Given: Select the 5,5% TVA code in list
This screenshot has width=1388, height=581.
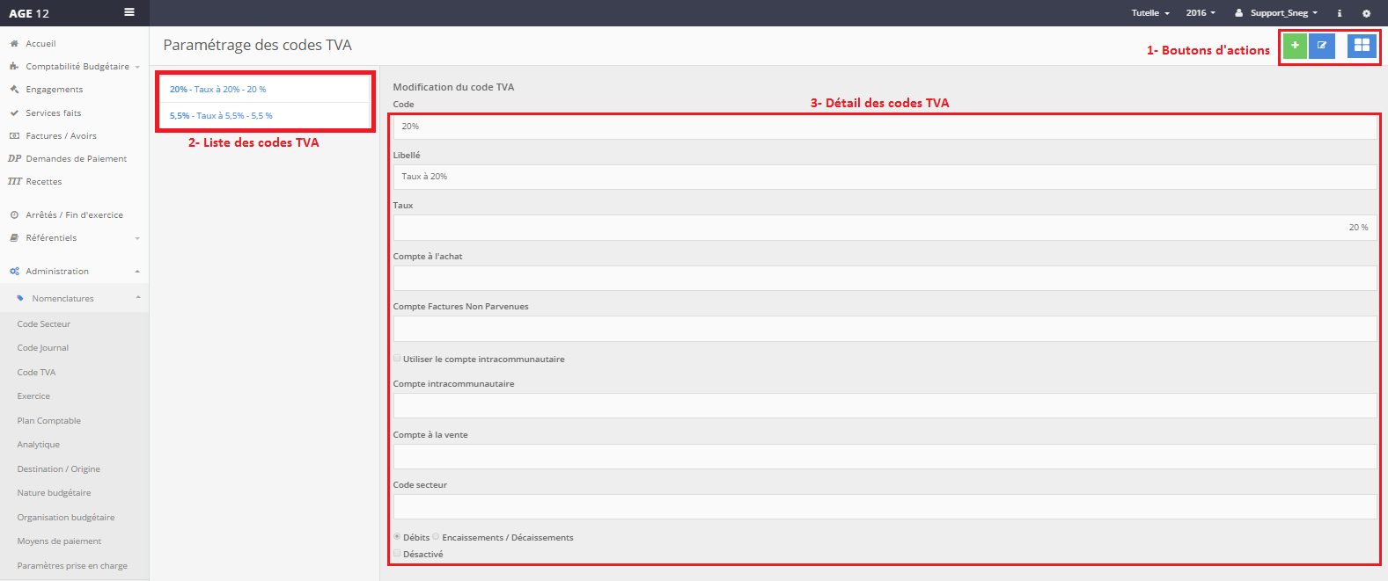Looking at the screenshot, I should pyautogui.click(x=221, y=116).
